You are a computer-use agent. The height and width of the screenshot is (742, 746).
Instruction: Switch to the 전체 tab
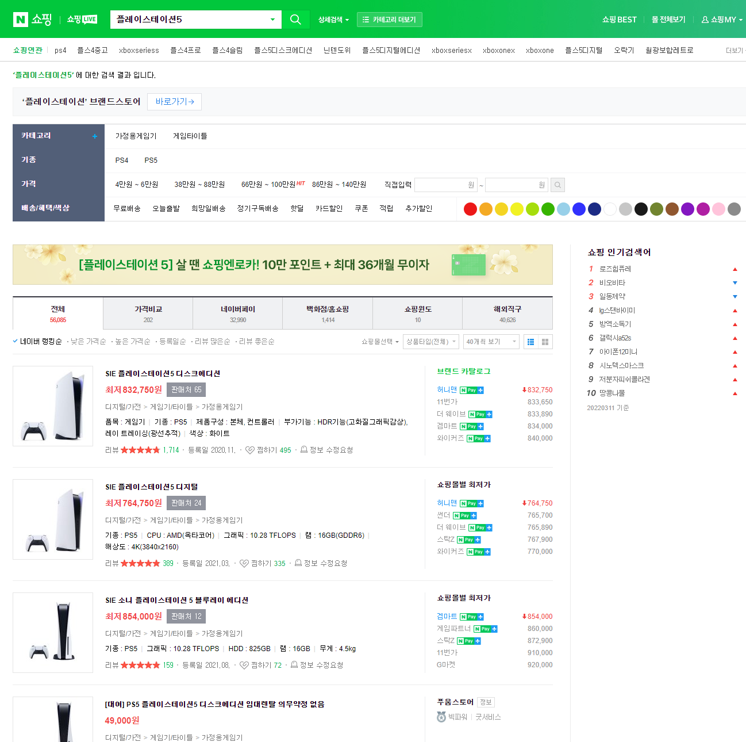pos(58,313)
